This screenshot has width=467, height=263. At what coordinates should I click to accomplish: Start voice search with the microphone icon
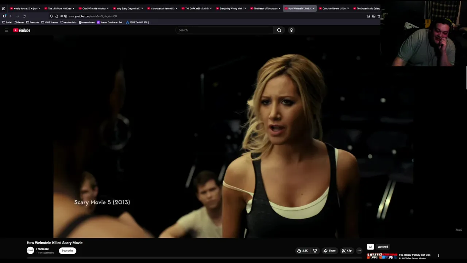292,30
